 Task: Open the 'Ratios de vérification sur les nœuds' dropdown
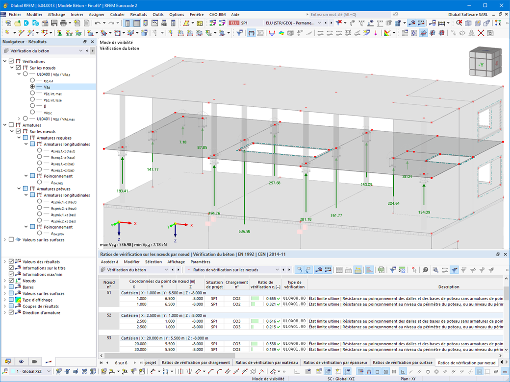277,270
